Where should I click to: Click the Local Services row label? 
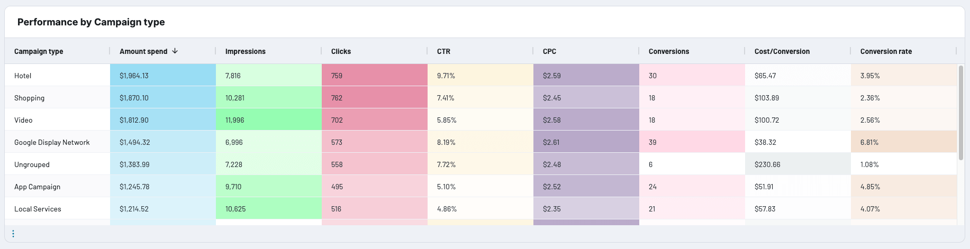(38, 209)
